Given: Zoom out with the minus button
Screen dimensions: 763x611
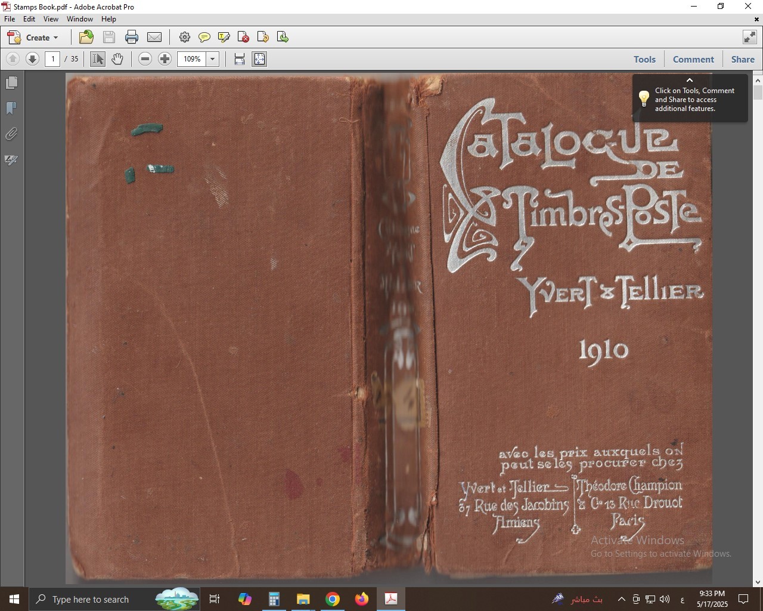Looking at the screenshot, I should (145, 58).
